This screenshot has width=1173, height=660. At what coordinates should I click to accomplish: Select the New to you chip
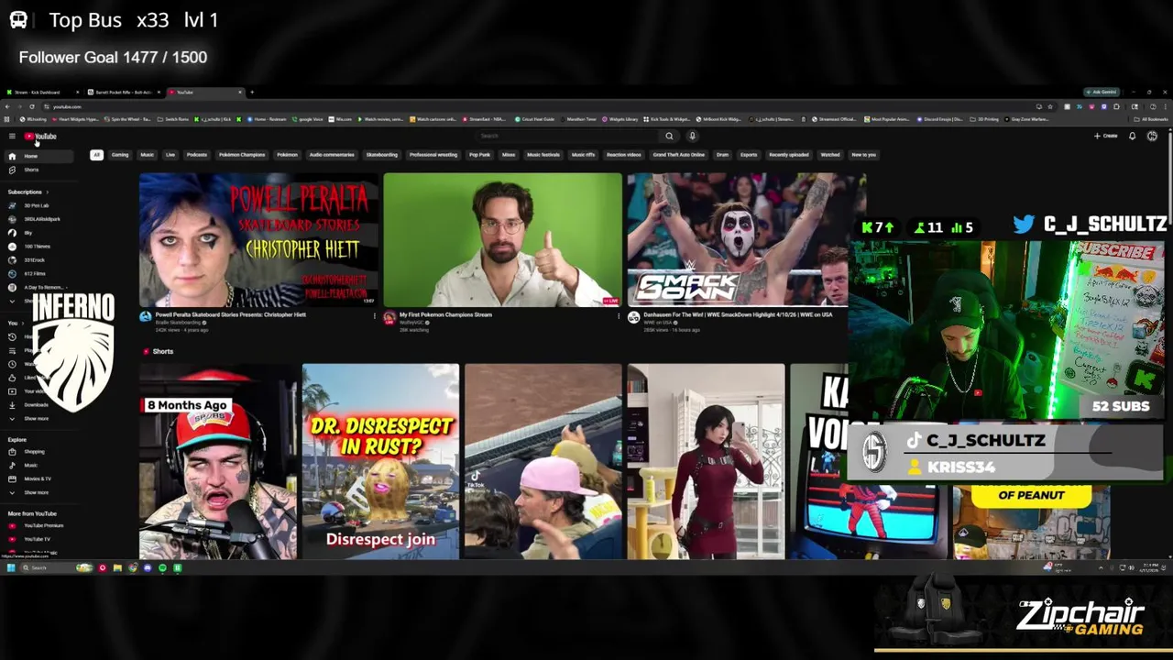(x=864, y=155)
